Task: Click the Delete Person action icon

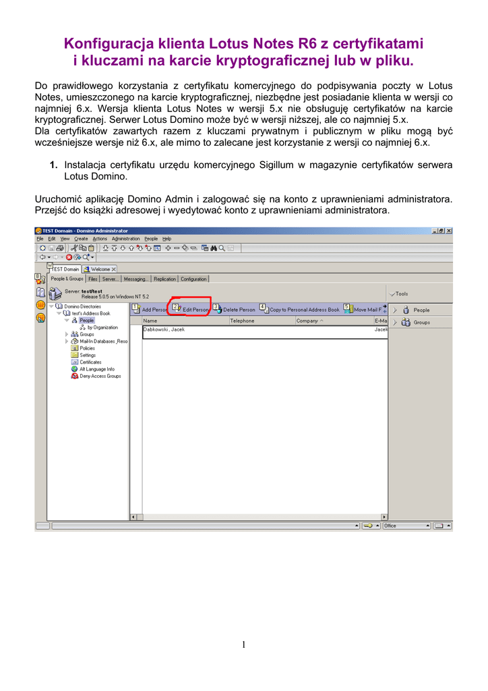Action: [217, 309]
